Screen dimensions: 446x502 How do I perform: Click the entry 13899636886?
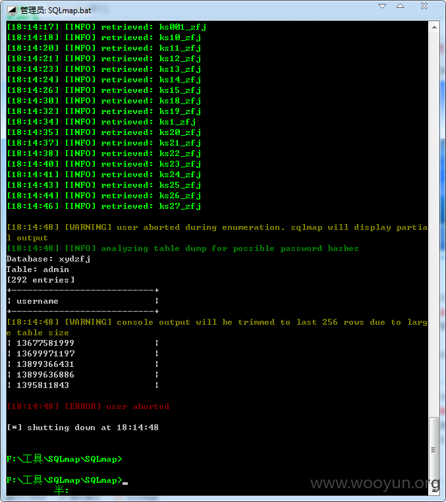click(x=45, y=375)
